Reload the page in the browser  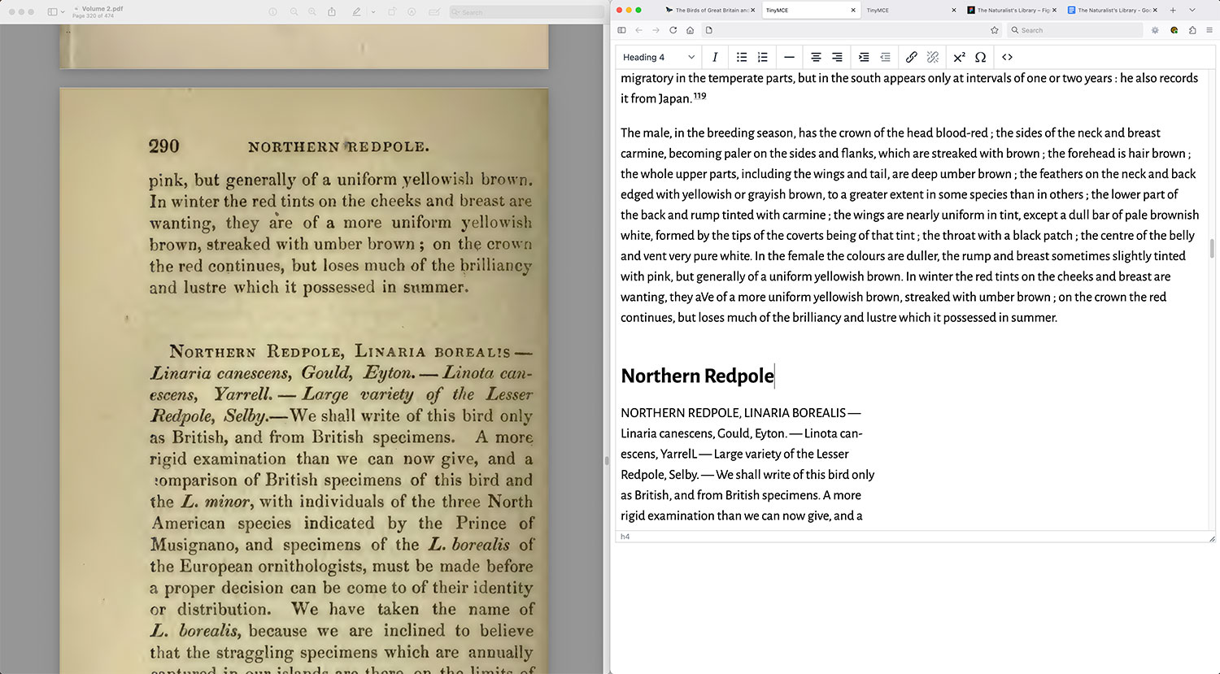(x=673, y=30)
